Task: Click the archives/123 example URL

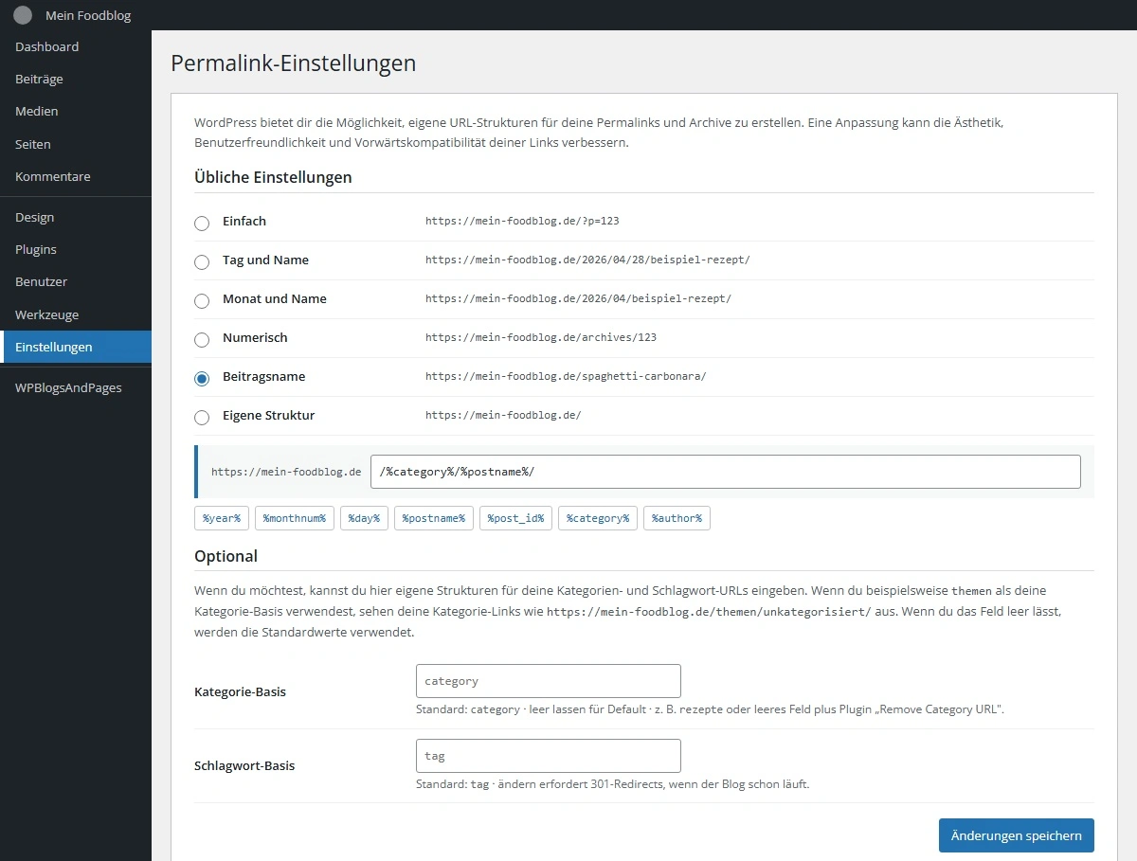Action: pos(541,337)
